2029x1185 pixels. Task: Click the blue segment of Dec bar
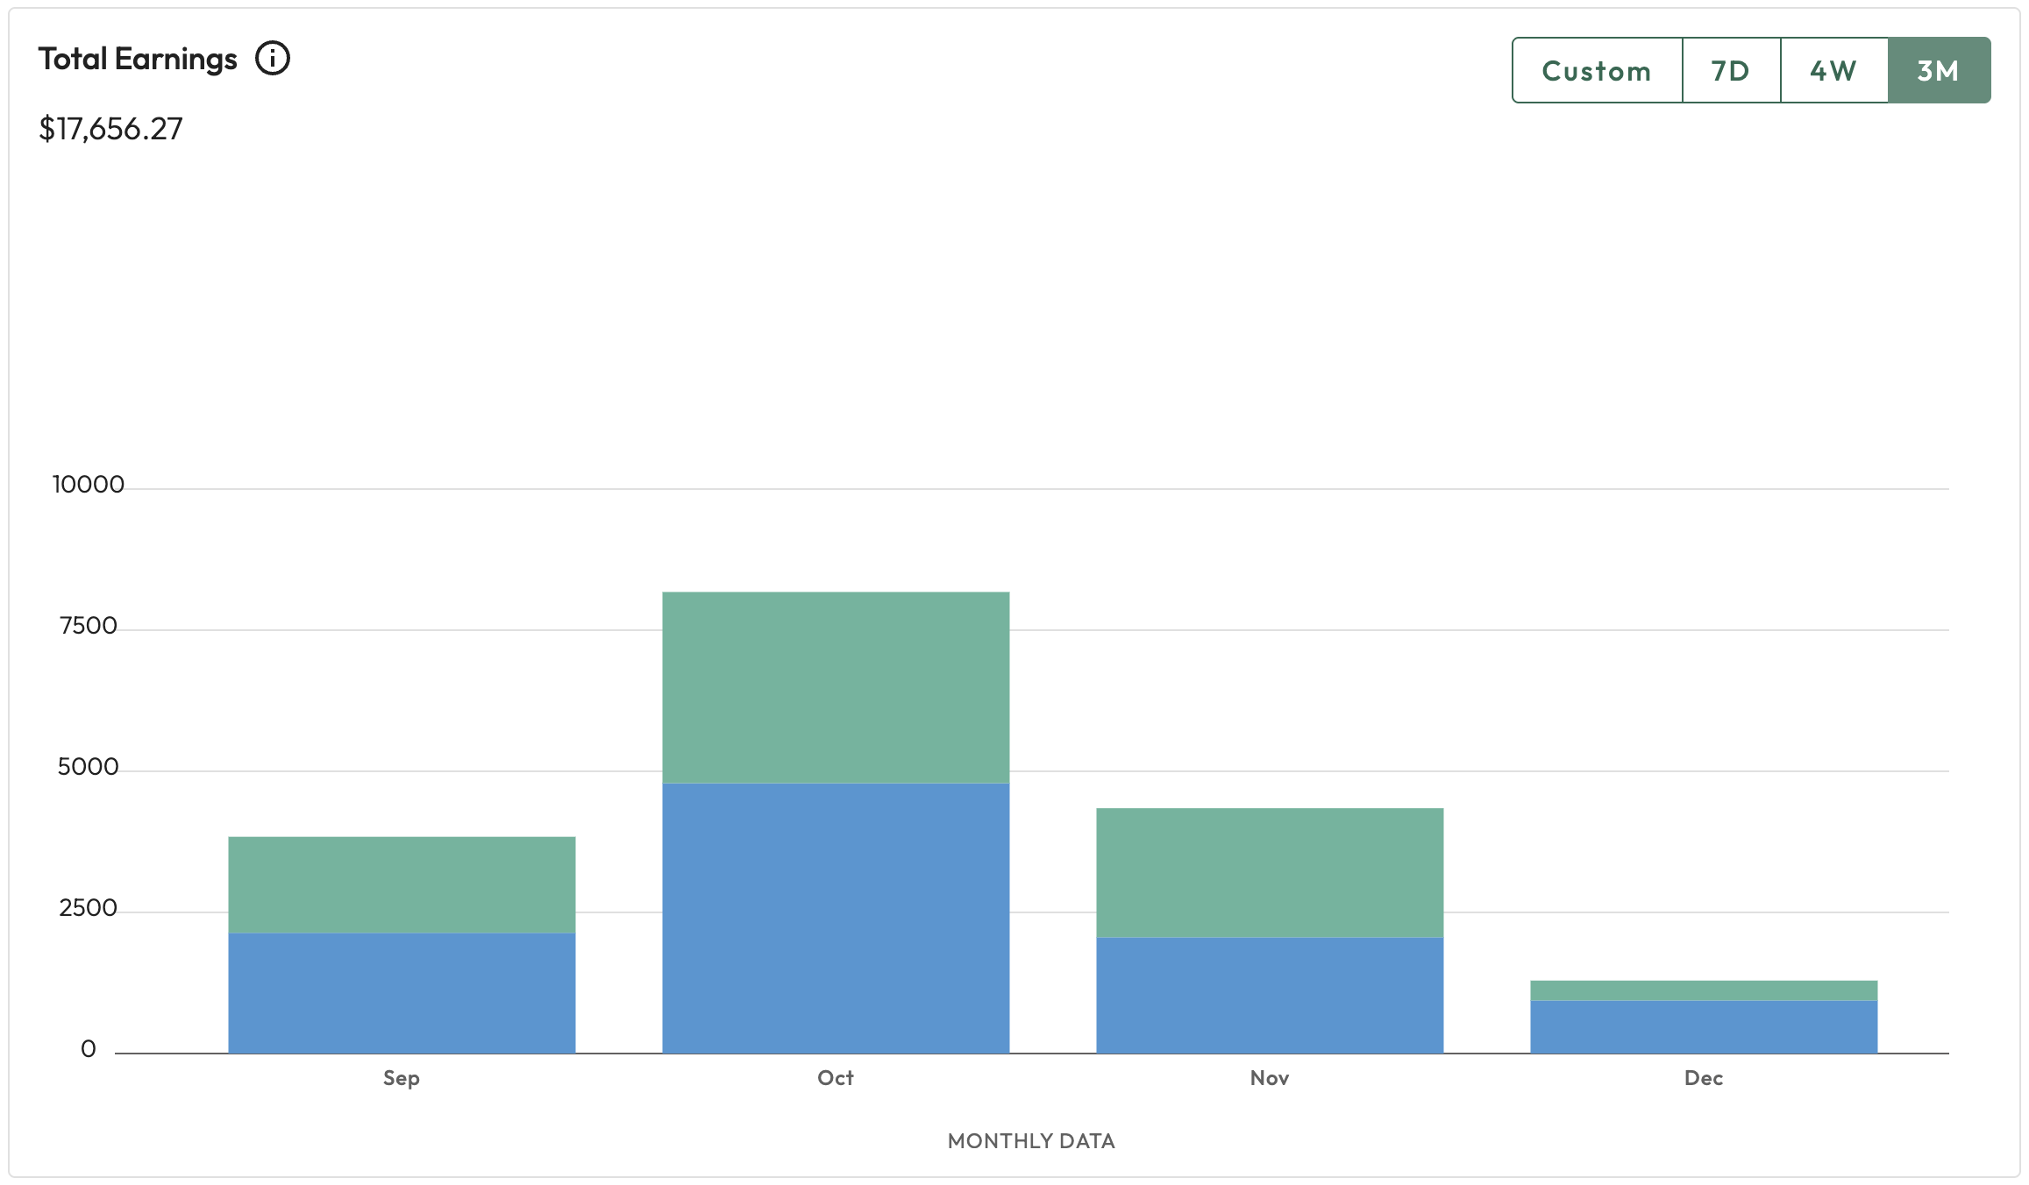coord(1704,1026)
